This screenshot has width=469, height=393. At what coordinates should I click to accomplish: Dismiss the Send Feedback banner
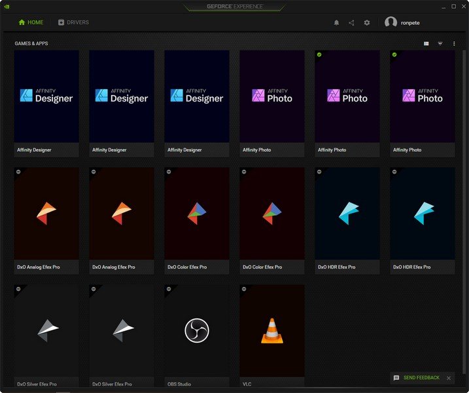(x=449, y=378)
